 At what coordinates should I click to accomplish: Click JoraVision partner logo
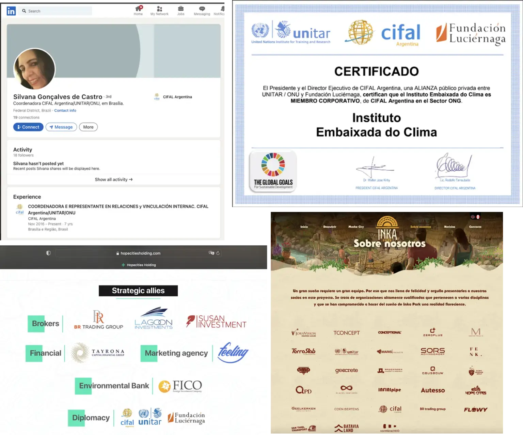coord(304,333)
